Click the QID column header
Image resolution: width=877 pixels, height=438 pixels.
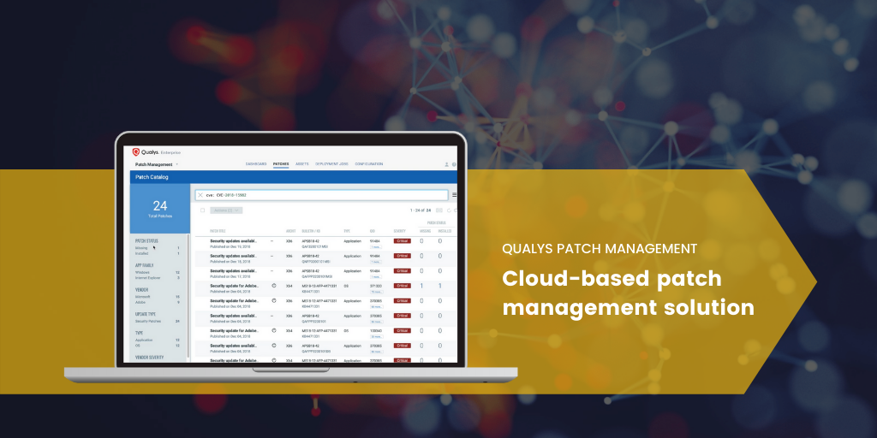(x=372, y=231)
